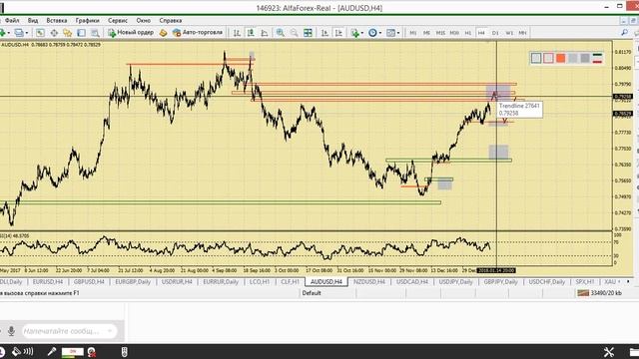Toggle the Авто-торговля button
Image resolution: width=639 pixels, height=359 pixels.
click(x=198, y=33)
